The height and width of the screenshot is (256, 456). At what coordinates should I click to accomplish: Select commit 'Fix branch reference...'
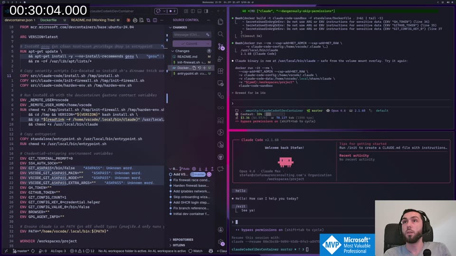tap(190, 208)
